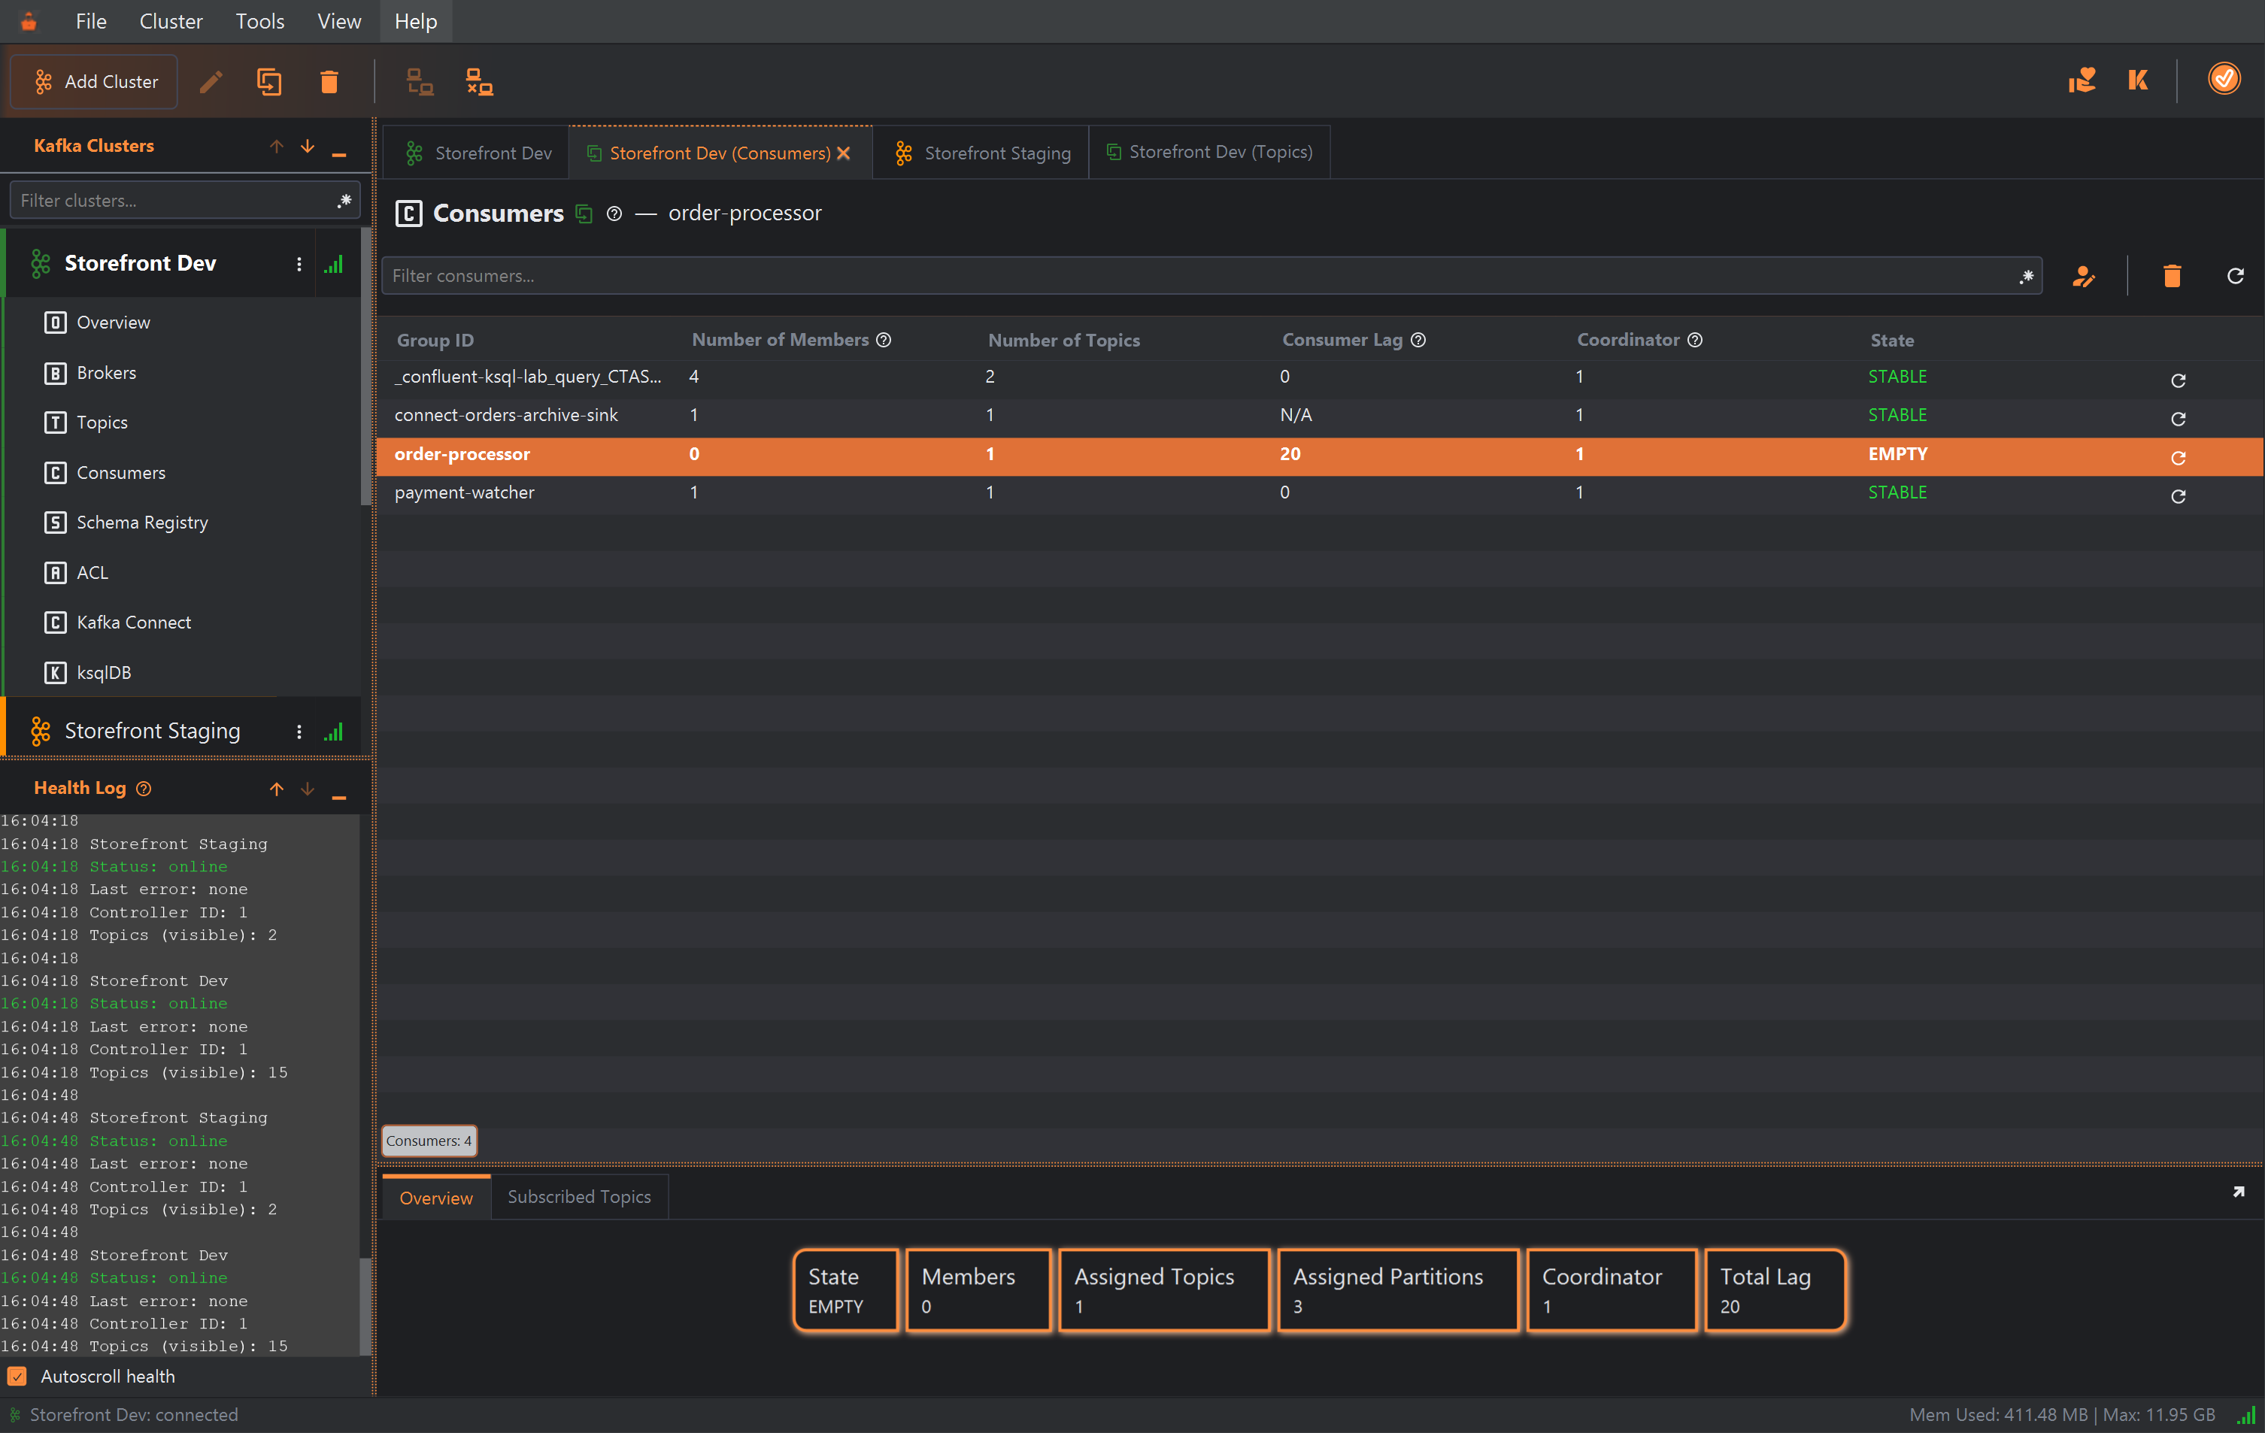Image resolution: width=2265 pixels, height=1433 pixels.
Task: Open Schema Registry in sidebar
Action: click(x=142, y=523)
